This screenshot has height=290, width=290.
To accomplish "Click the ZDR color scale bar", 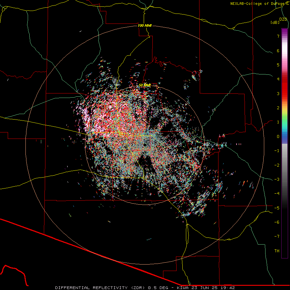I will 285,143.
